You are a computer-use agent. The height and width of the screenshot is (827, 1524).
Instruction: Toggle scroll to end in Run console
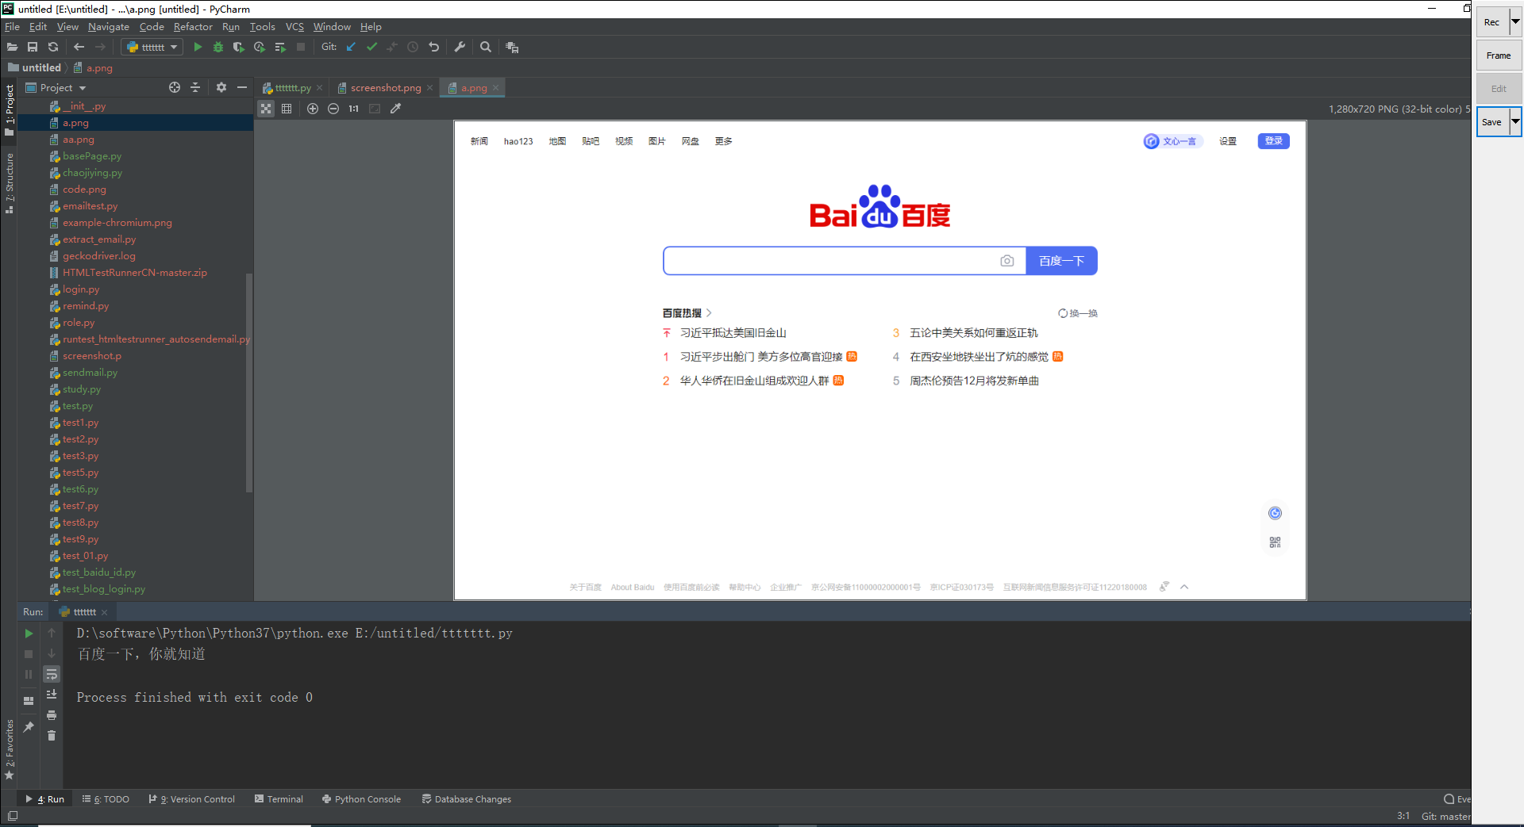tap(52, 695)
